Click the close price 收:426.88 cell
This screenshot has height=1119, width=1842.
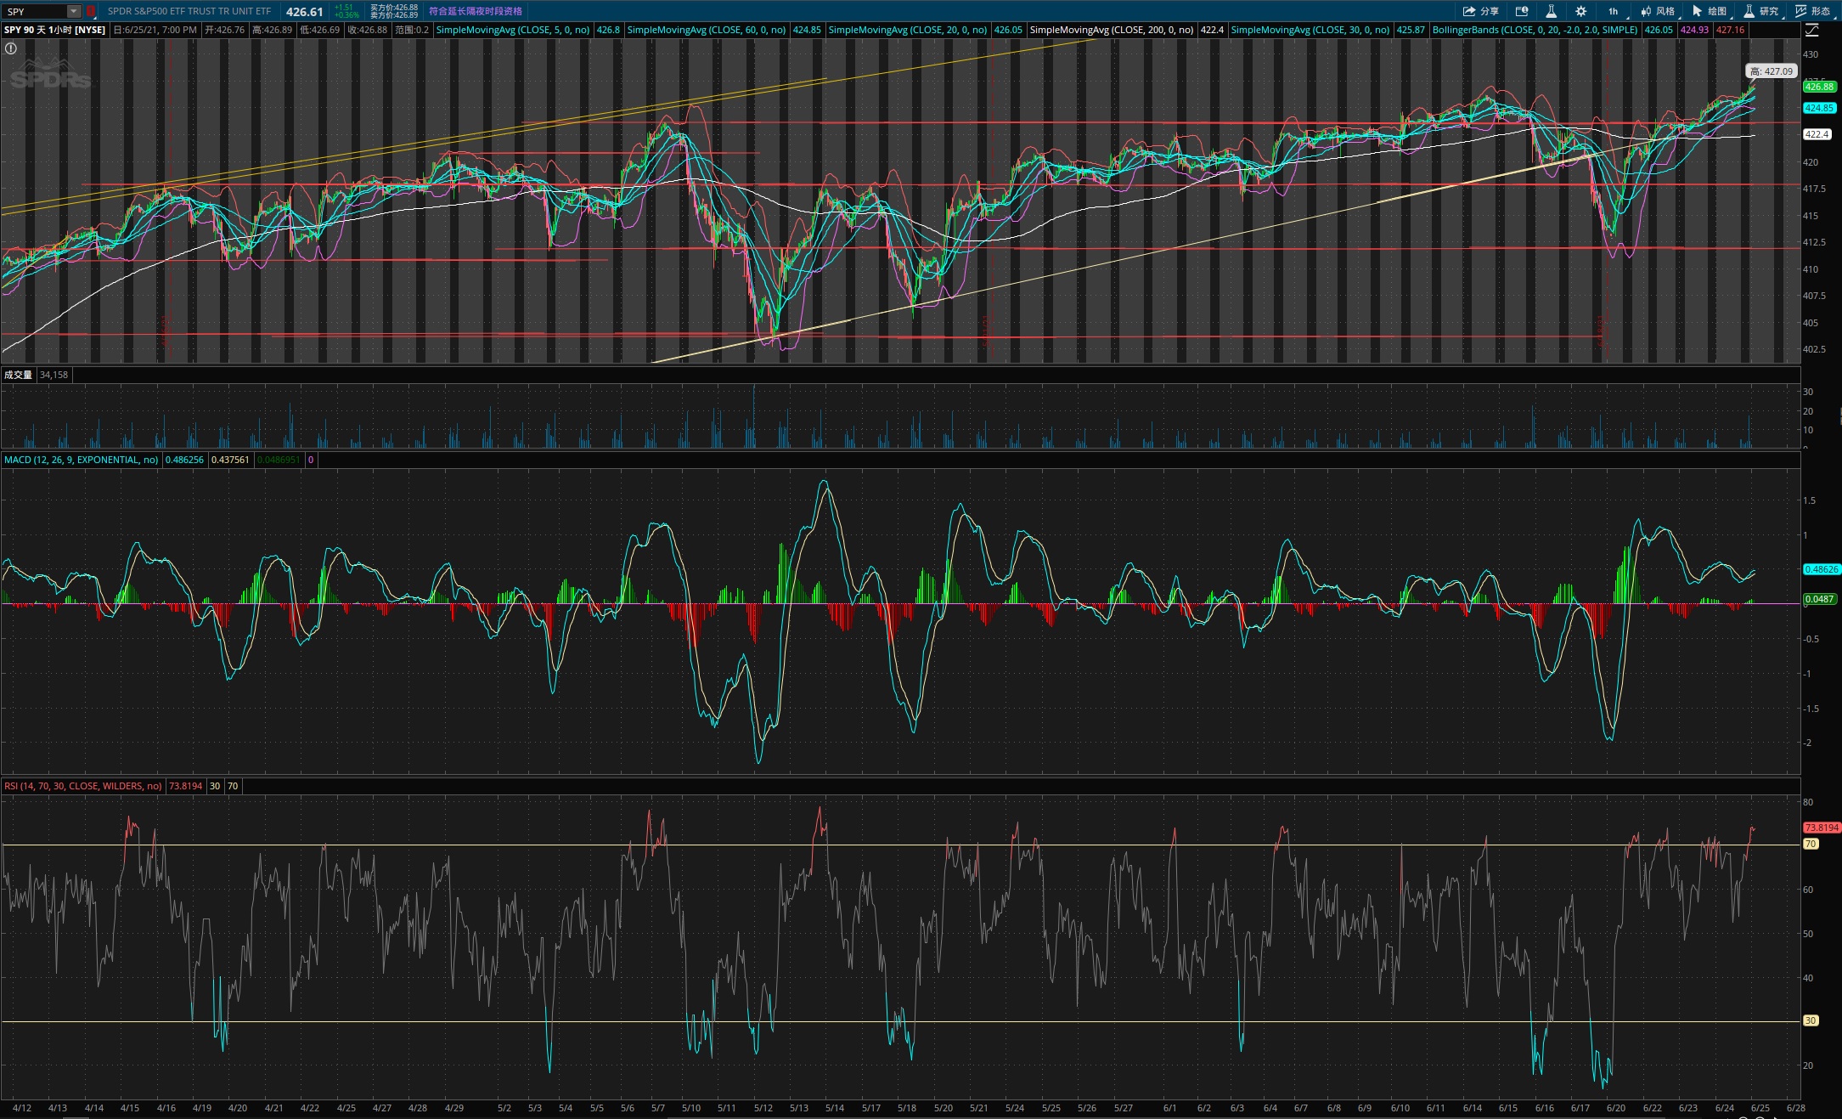tap(367, 30)
